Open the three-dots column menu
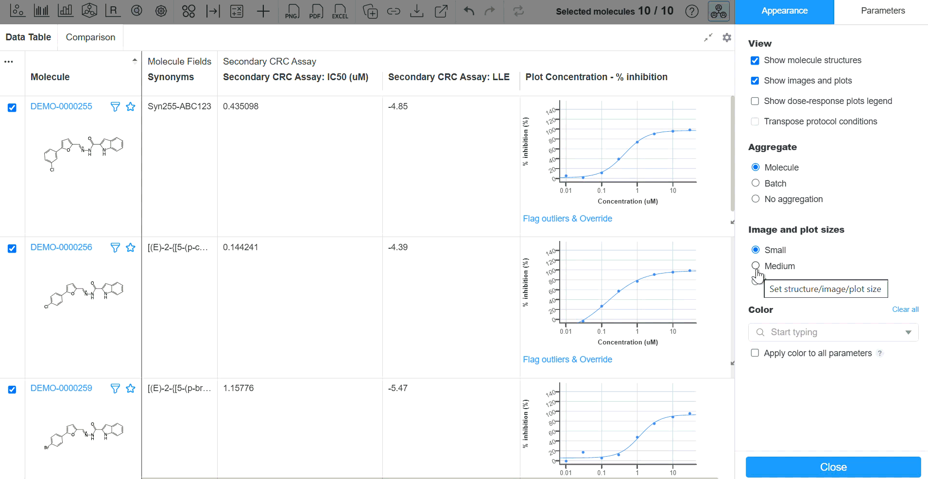Image resolution: width=928 pixels, height=479 pixels. click(9, 62)
